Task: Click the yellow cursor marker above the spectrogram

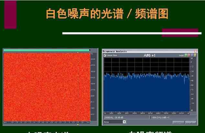Action: point(78,52)
